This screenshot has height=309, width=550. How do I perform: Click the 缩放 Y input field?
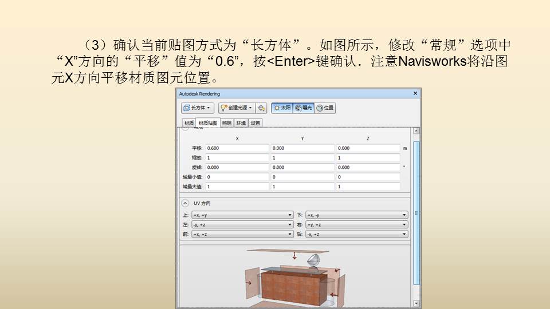point(302,158)
